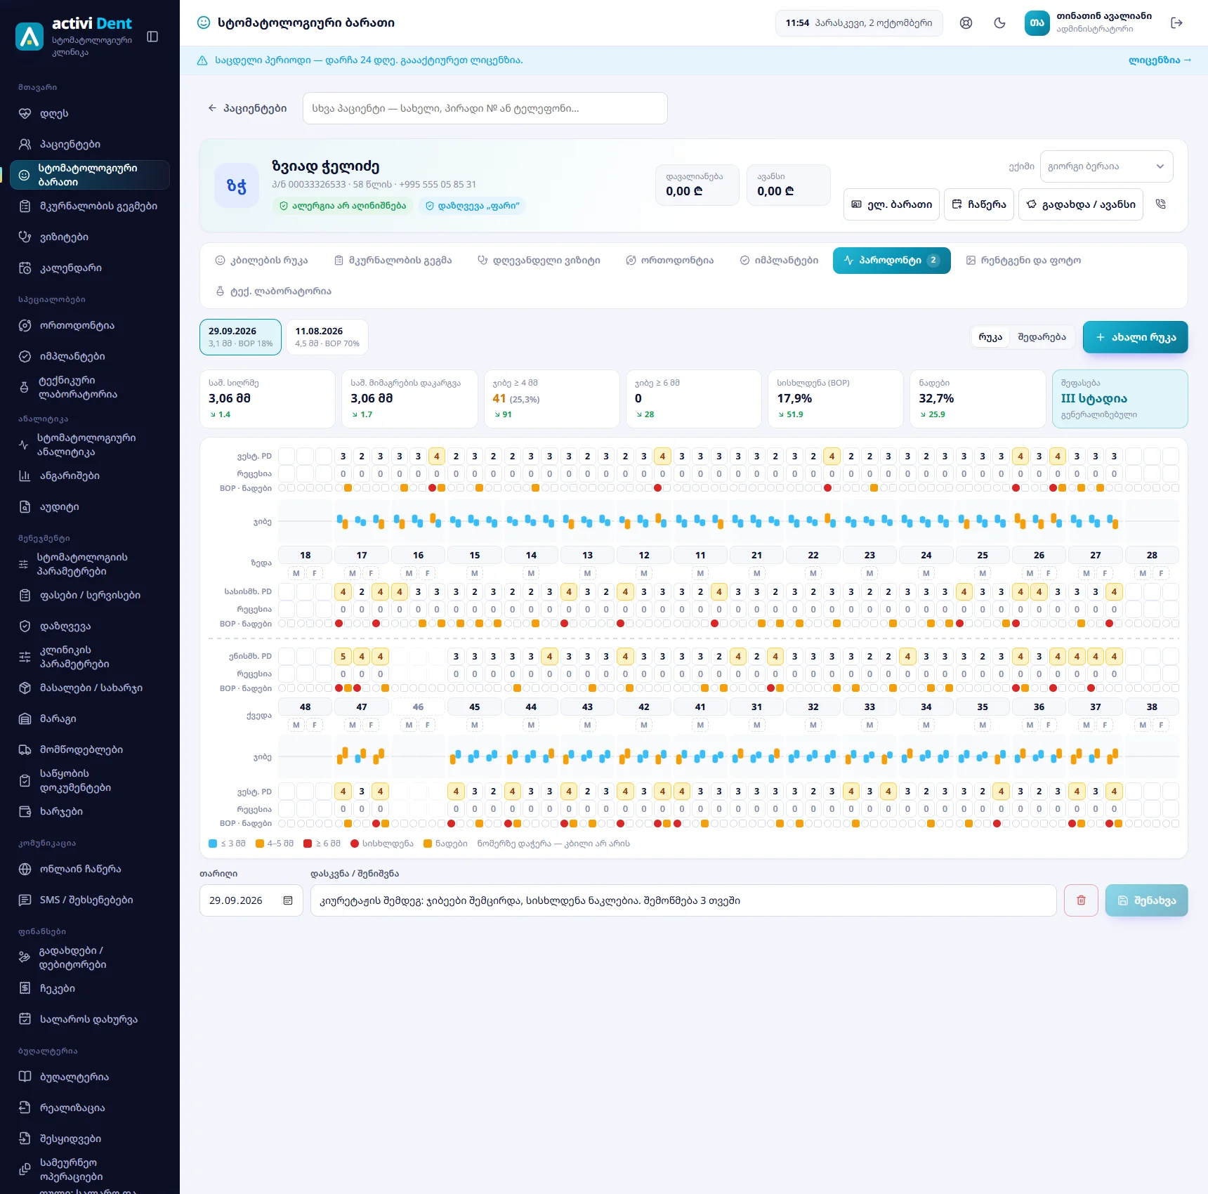Image resolution: width=1208 pixels, height=1194 pixels.
Task: Select the ორთოდონტია tab
Action: coord(669,261)
